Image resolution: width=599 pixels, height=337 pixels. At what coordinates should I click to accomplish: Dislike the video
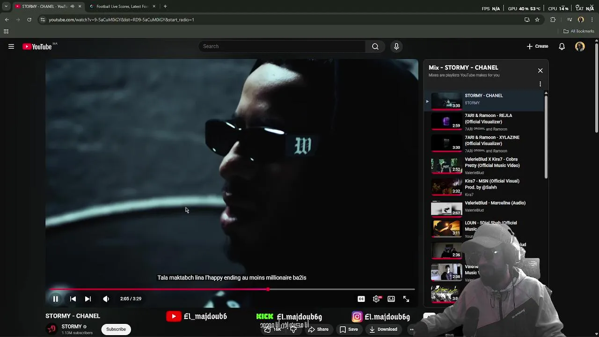293,330
